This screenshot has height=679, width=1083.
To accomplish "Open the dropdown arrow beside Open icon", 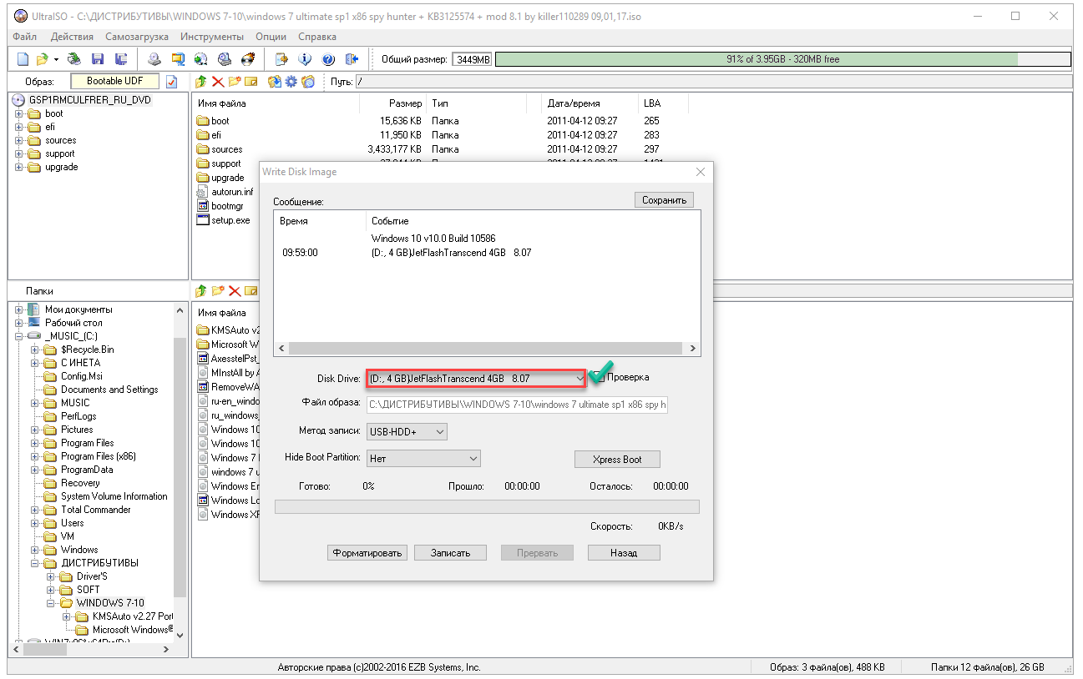I will [56, 59].
